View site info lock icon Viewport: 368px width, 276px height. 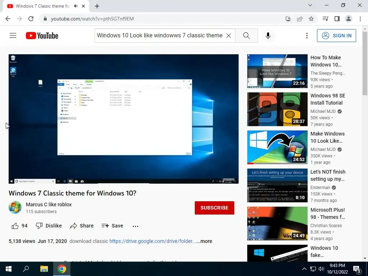click(x=45, y=19)
